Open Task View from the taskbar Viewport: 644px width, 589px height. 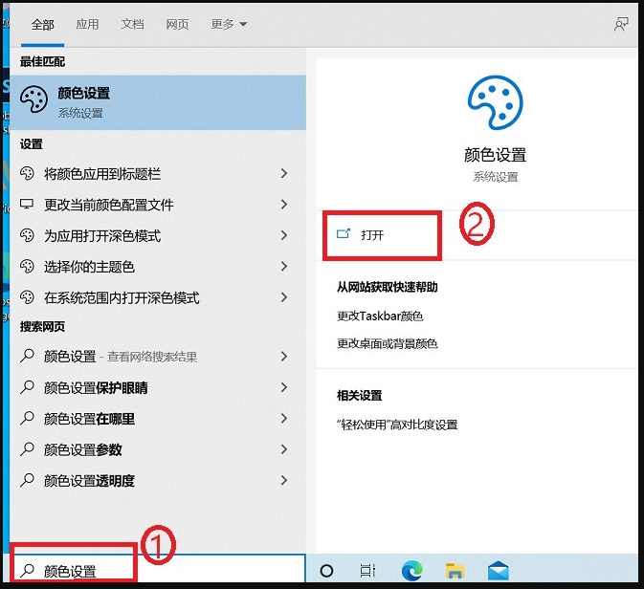point(367,571)
